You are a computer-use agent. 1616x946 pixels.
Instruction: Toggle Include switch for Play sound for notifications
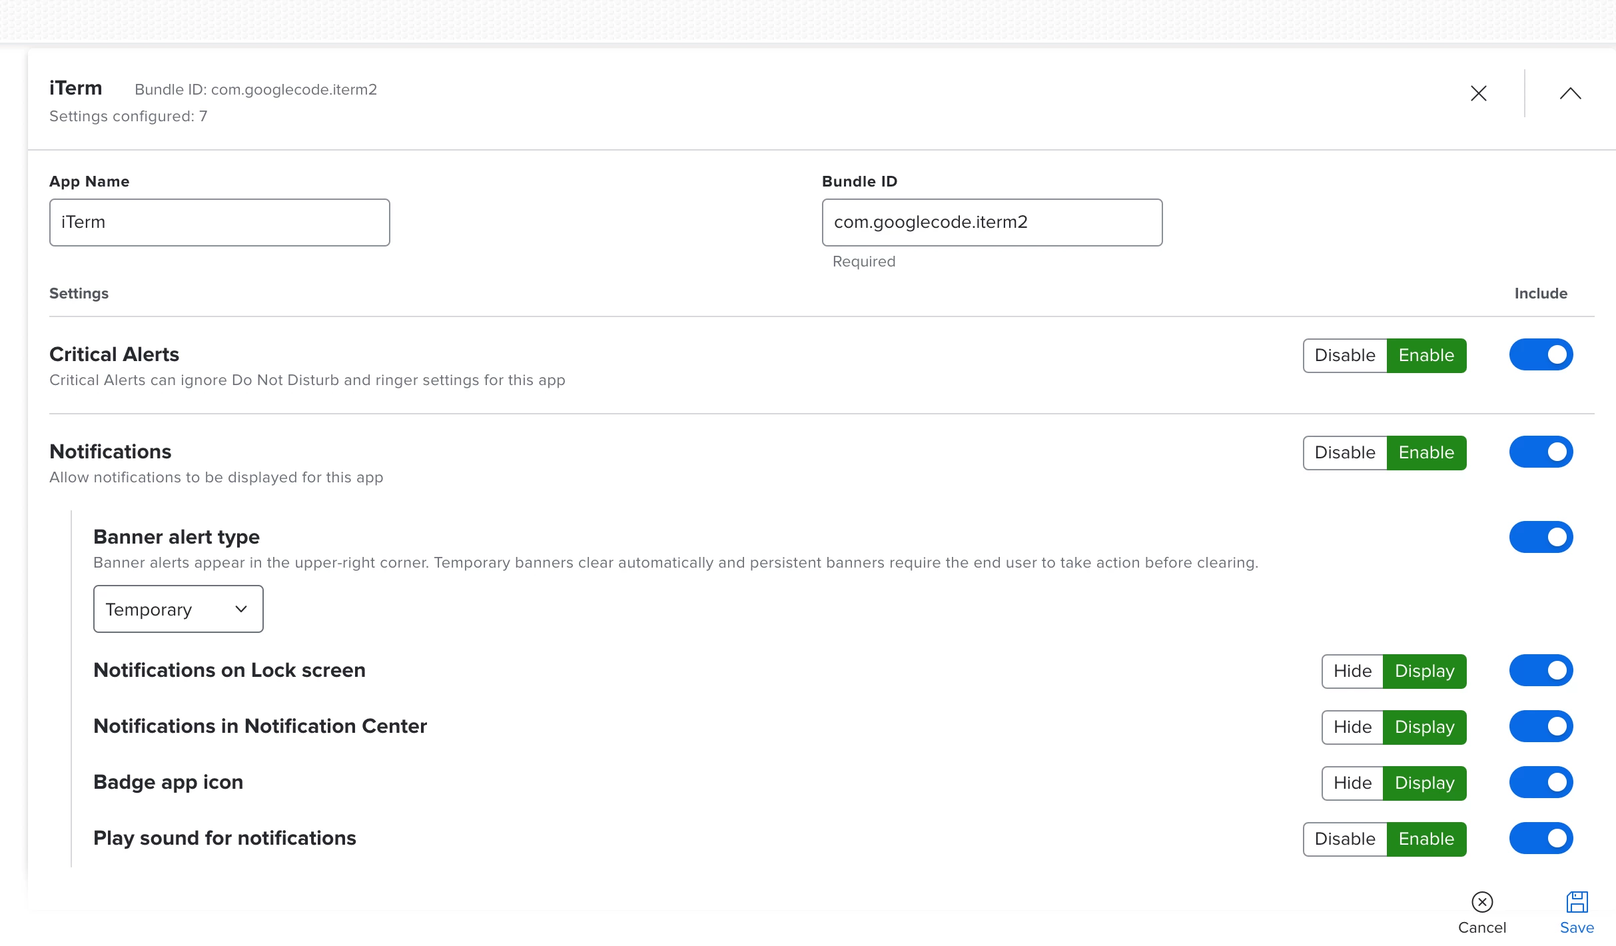pyautogui.click(x=1541, y=838)
